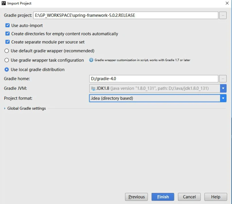232x204 pixels.
Task: Browse for Gradle project path
Action: pyautogui.click(x=223, y=15)
